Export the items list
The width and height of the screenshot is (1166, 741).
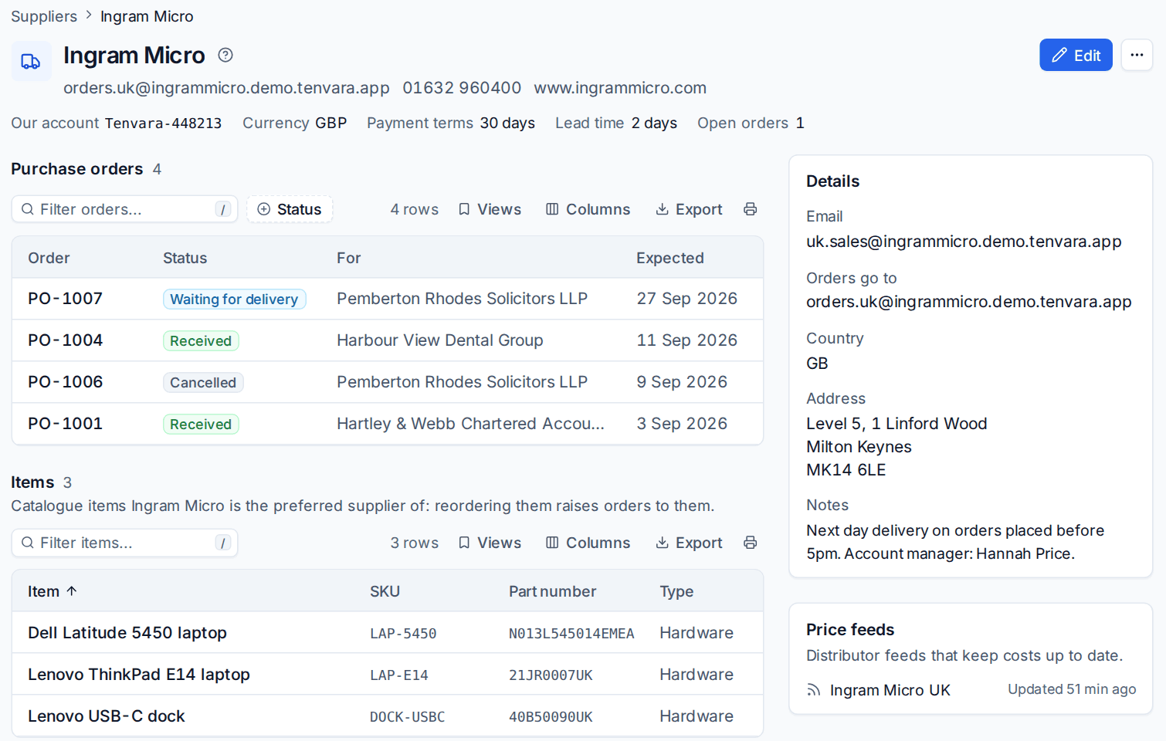point(689,543)
